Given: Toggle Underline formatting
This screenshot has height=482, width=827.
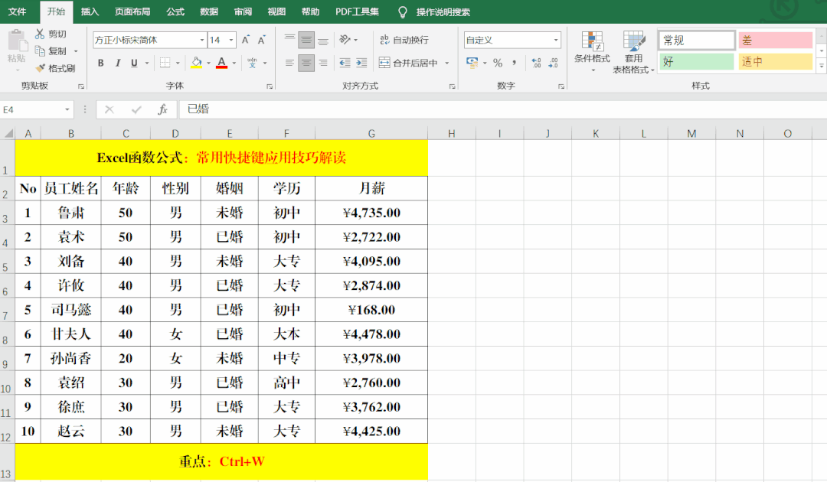Looking at the screenshot, I should 135,63.
